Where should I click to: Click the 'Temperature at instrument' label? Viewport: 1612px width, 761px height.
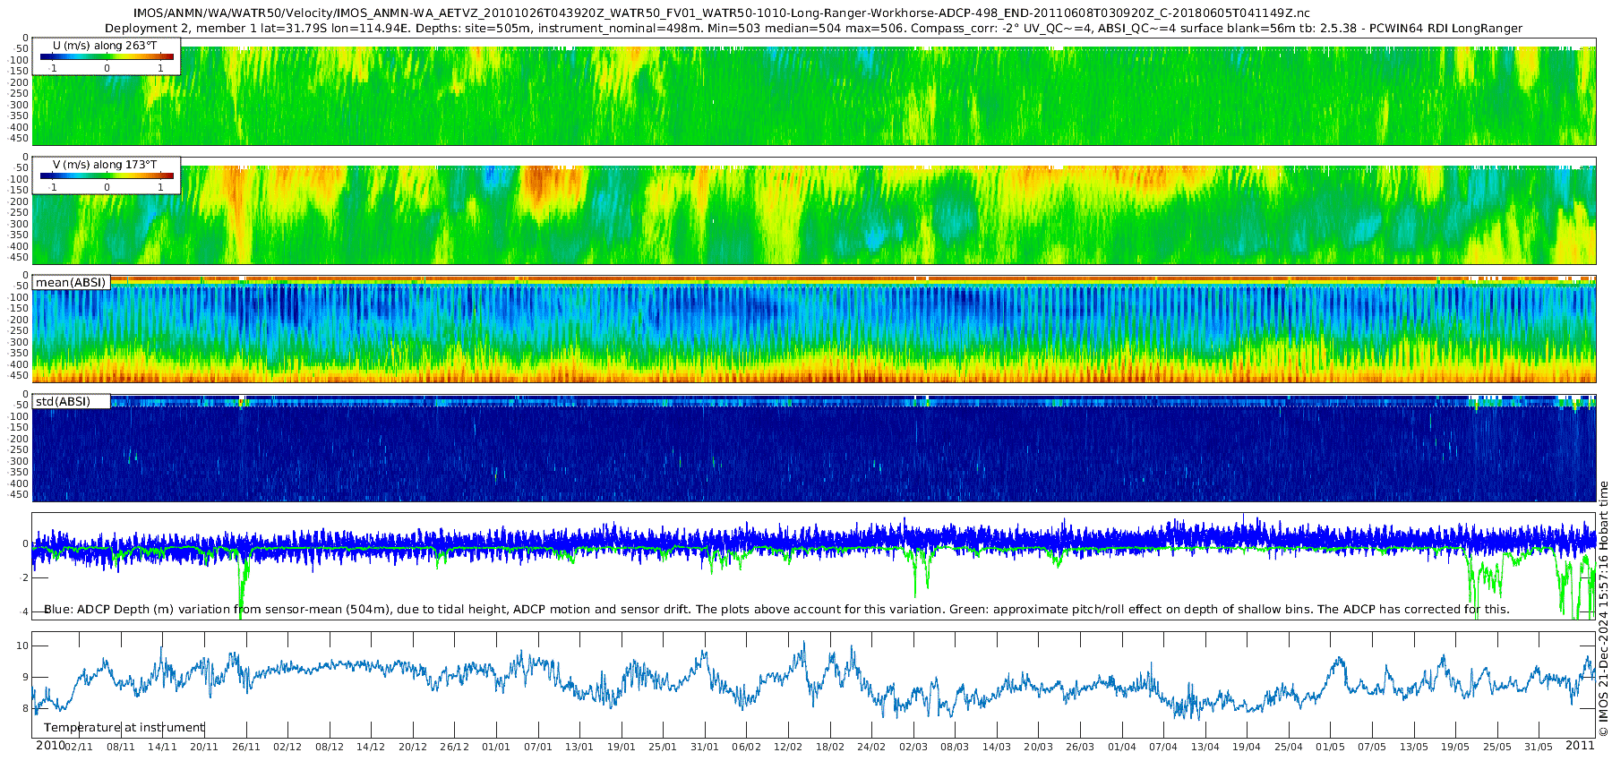click(x=124, y=728)
